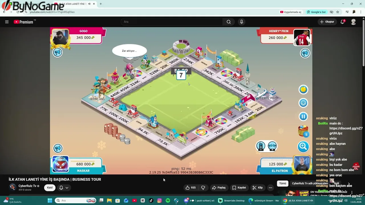Image resolution: width=365 pixels, height=205 pixels.
Task: Open the YouTube hamburger guide menu
Action: (7, 22)
